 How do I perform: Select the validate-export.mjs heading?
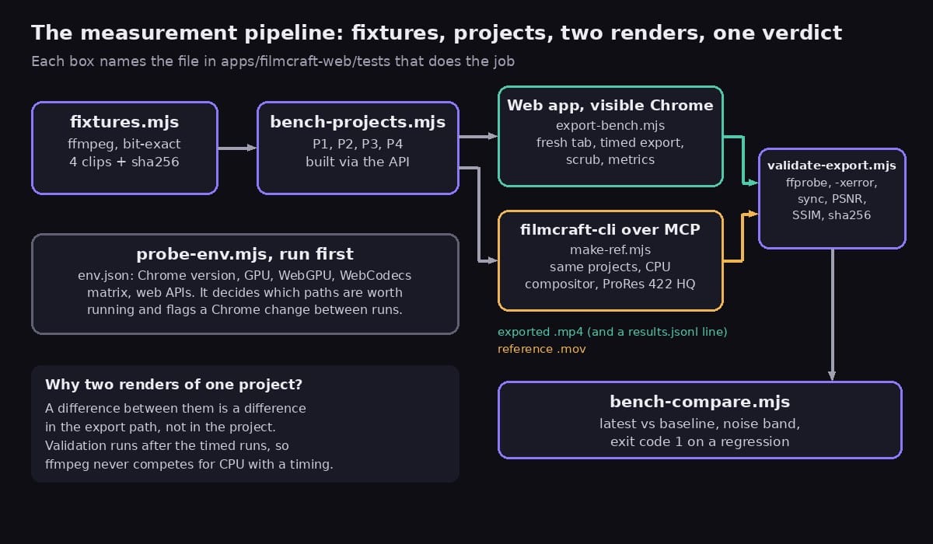click(832, 166)
